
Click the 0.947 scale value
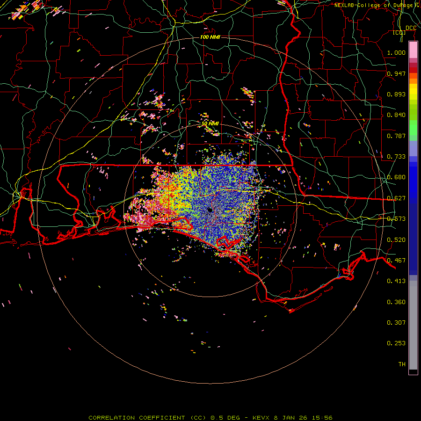(x=396, y=73)
